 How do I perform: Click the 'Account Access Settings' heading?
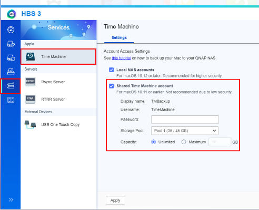click(127, 51)
